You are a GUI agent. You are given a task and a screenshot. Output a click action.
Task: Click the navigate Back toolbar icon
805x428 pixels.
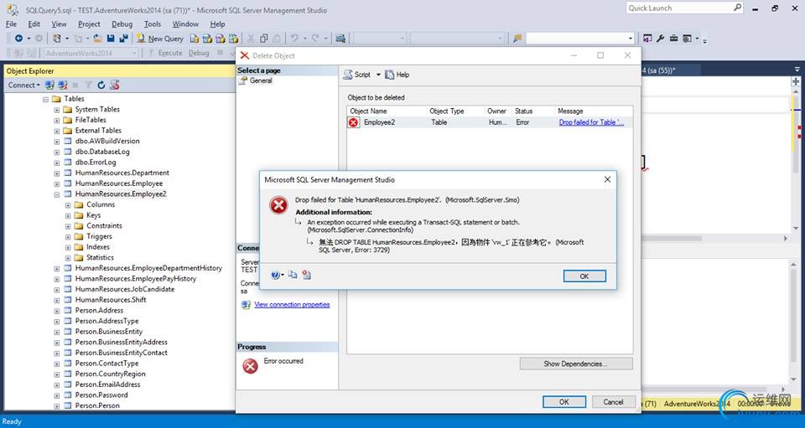coord(19,39)
